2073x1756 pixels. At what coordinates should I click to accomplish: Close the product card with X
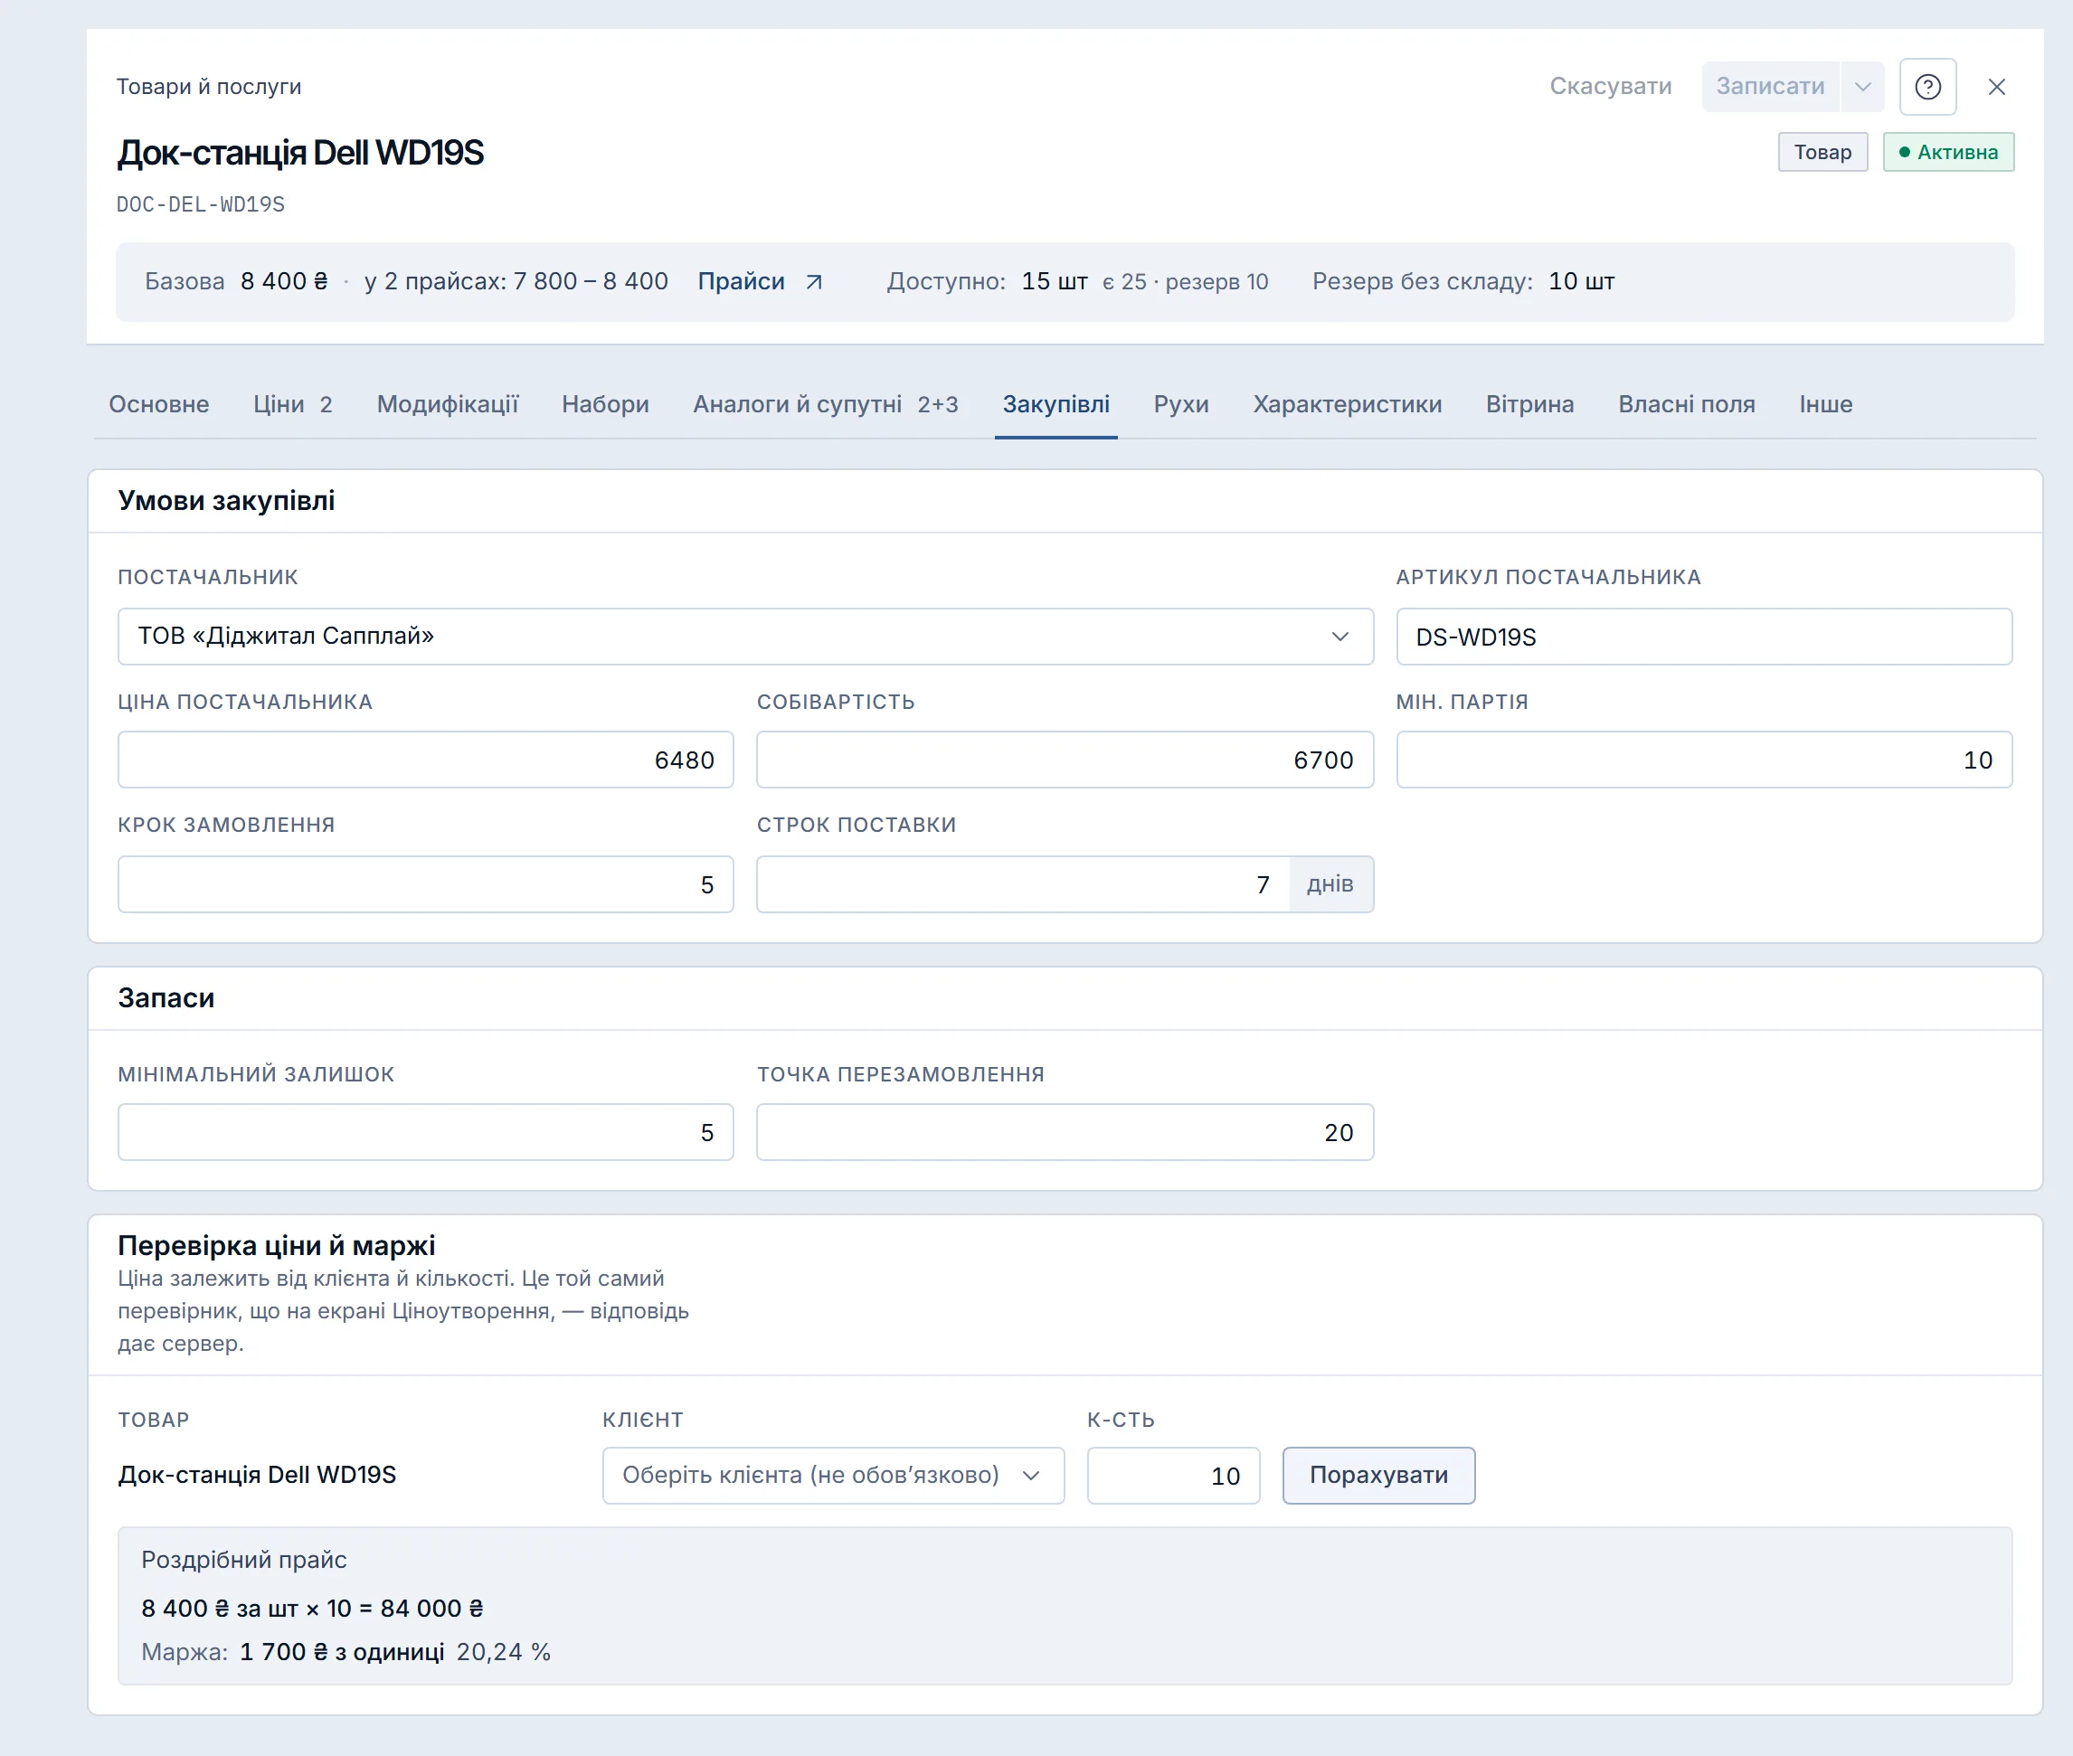coord(1996,87)
